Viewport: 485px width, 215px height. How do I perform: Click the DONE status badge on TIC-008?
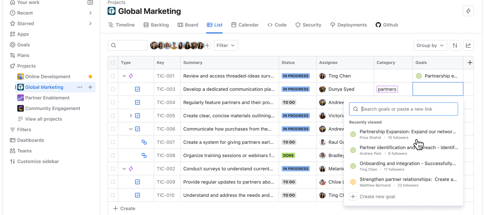click(x=288, y=155)
